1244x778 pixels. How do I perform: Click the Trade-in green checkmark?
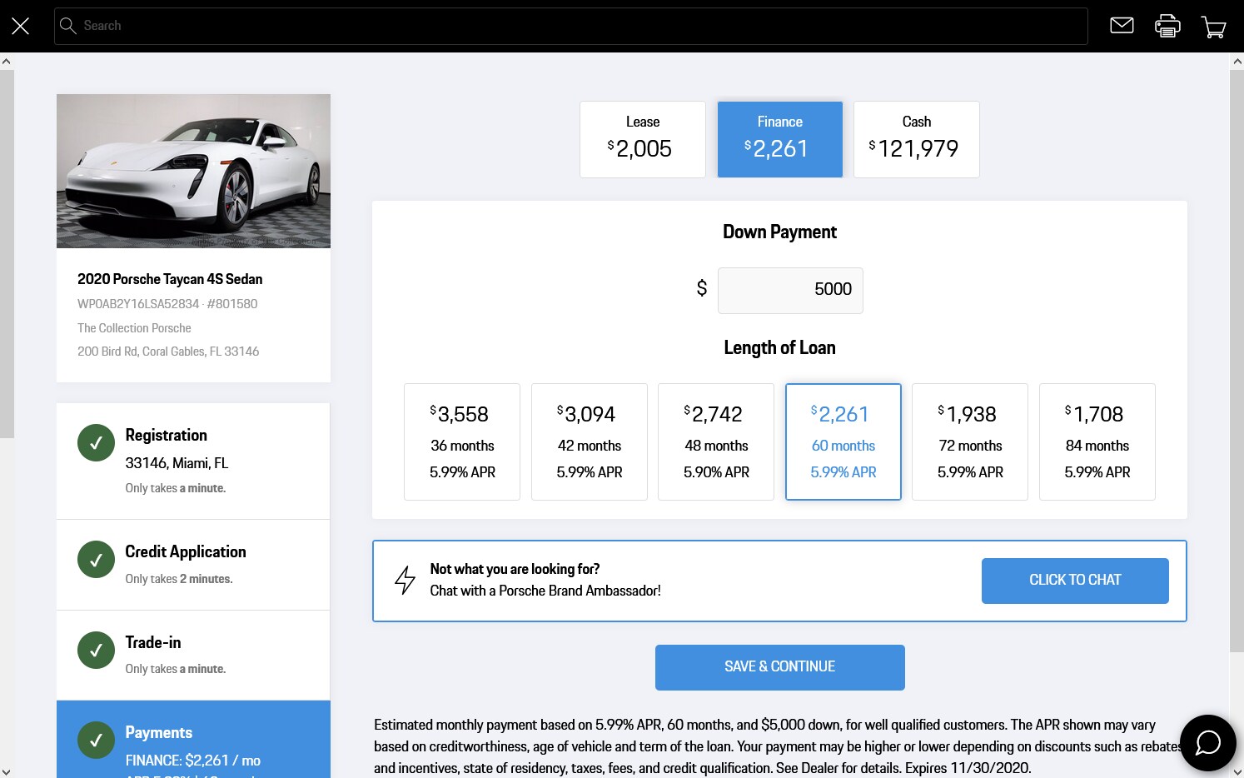(96, 650)
